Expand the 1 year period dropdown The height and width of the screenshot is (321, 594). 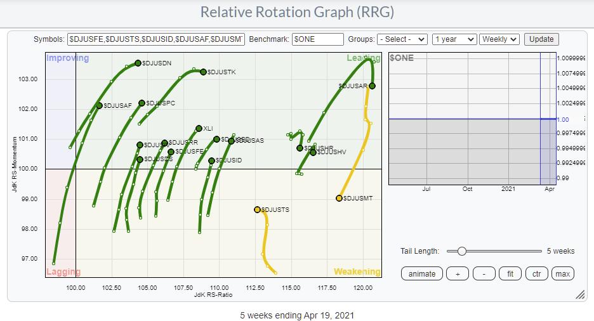[x=454, y=39]
